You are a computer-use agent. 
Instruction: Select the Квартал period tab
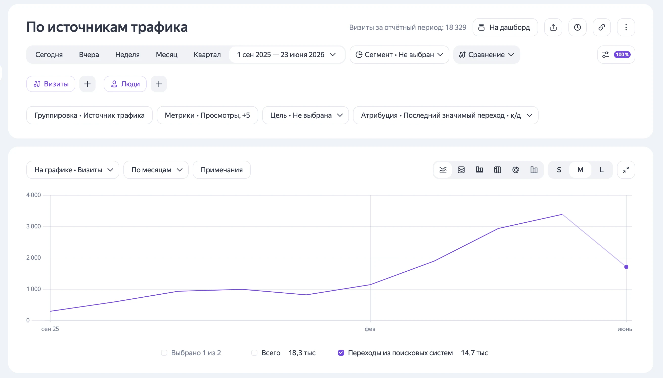207,55
